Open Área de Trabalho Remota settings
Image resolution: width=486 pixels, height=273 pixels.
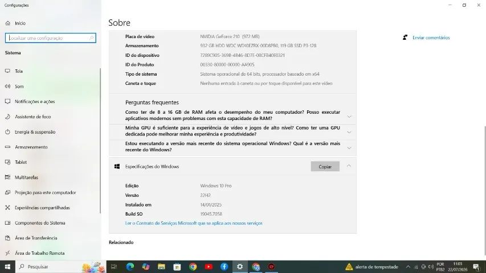[x=35, y=253]
